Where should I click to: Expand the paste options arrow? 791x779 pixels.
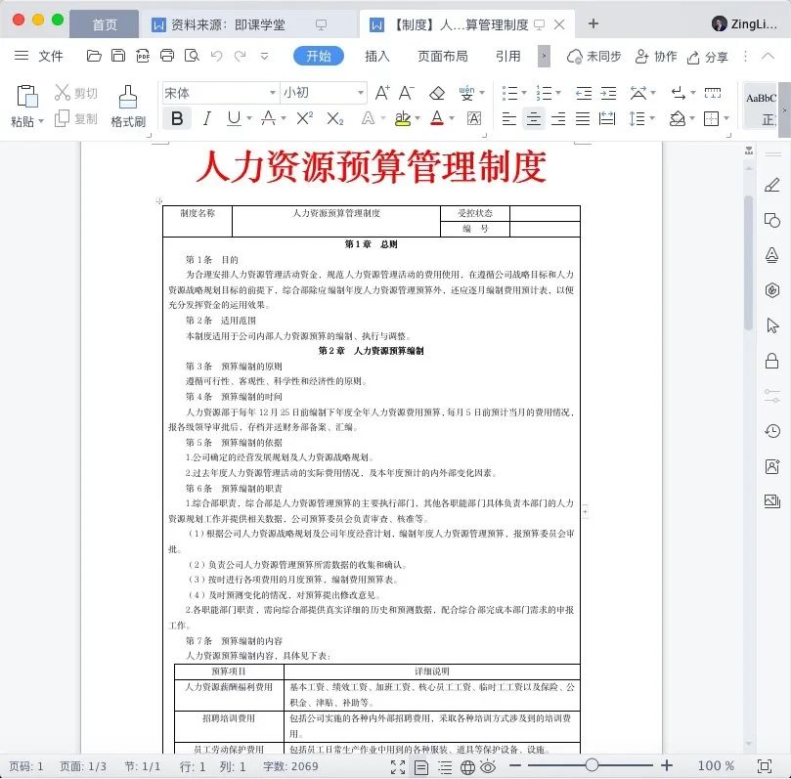(x=41, y=121)
